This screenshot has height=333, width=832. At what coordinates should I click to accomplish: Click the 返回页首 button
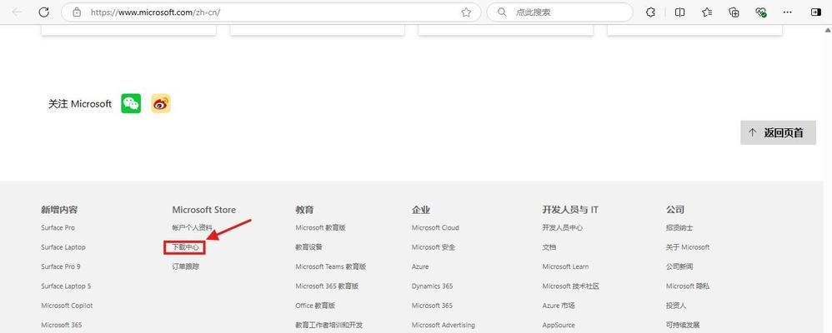(778, 132)
